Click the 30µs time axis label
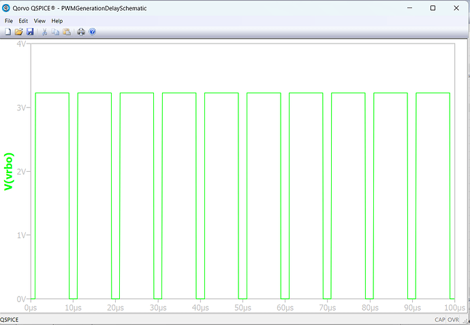Screen dimensions: 470x325 pyautogui.click(x=158, y=308)
